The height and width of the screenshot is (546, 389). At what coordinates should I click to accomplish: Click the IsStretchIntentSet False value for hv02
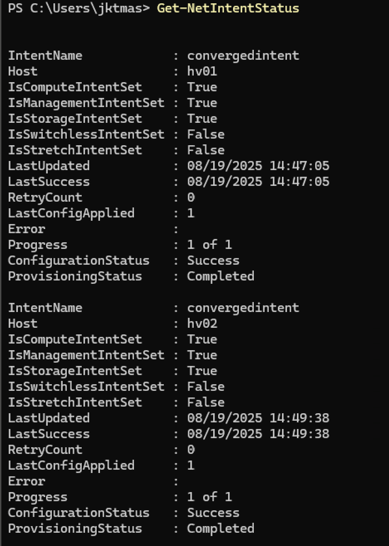pyautogui.click(x=206, y=402)
